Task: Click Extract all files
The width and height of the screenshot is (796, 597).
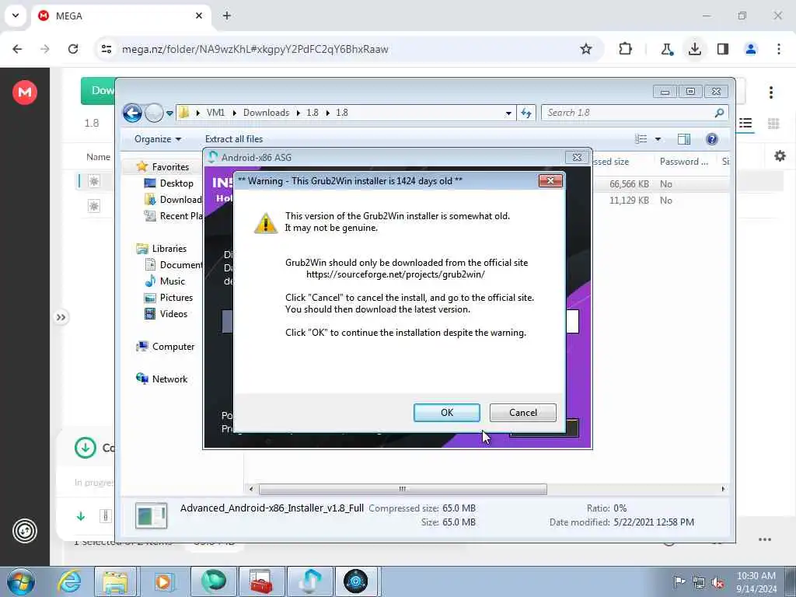Action: [234, 139]
